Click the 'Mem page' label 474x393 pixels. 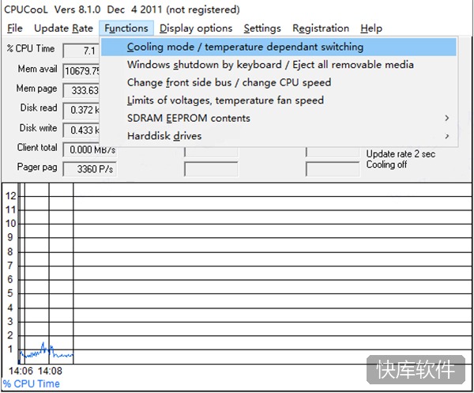36,89
